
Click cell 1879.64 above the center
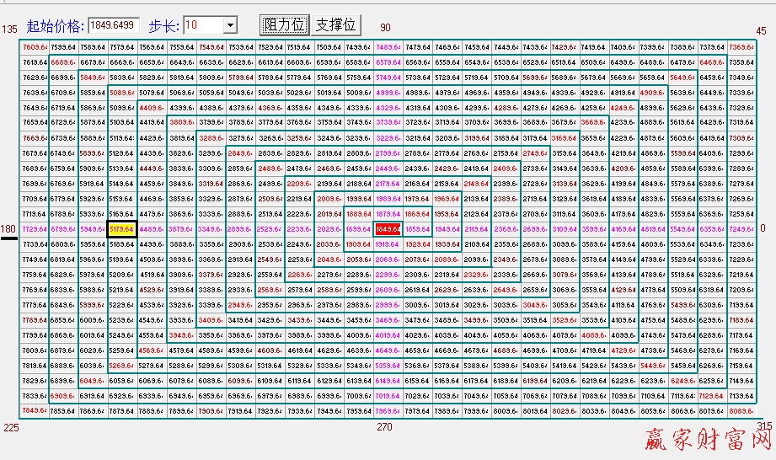[x=388, y=214]
